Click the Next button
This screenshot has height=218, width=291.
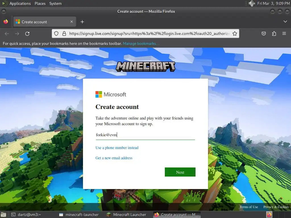point(180,172)
